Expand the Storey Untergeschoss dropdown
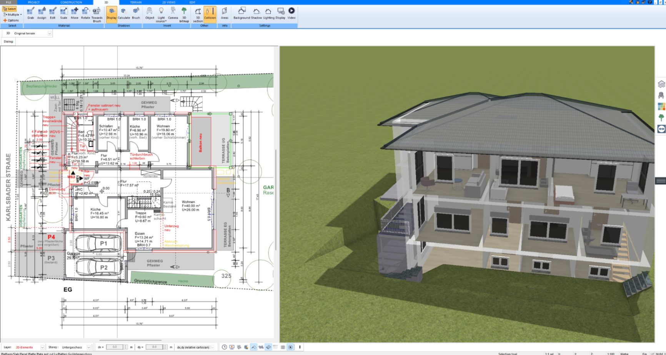The image size is (666, 355). coord(89,347)
